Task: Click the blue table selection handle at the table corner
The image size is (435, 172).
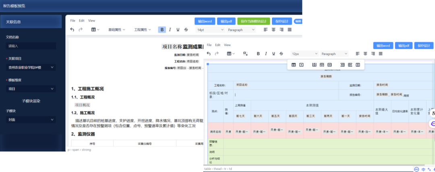Action: 207,64
